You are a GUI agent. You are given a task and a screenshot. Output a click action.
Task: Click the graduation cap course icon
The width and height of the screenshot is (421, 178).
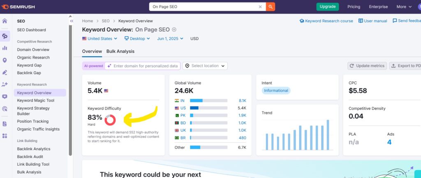tap(302, 21)
